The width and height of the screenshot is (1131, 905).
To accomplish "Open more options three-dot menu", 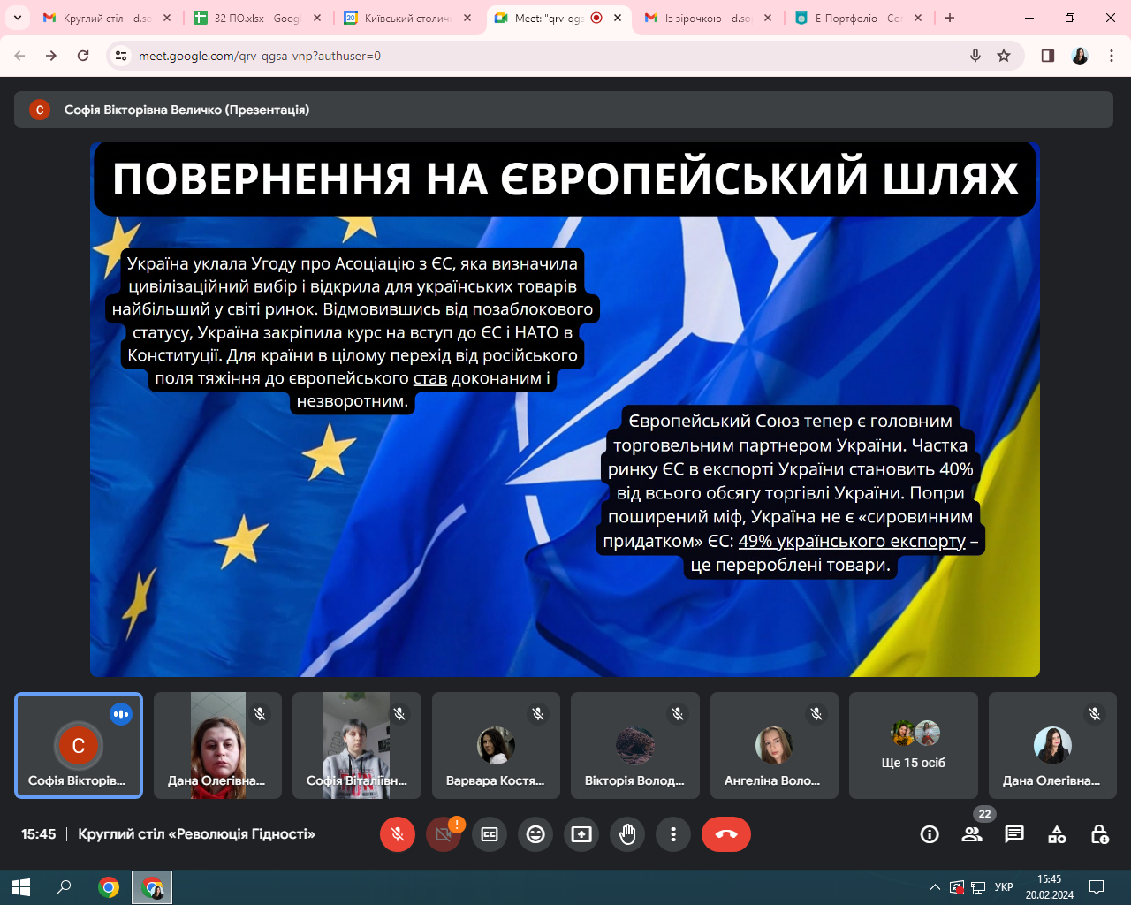I will coord(673,834).
